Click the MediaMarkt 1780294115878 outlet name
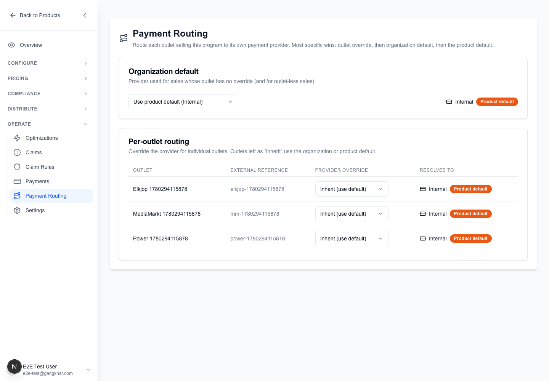This screenshot has width=549, height=381. 167,214
